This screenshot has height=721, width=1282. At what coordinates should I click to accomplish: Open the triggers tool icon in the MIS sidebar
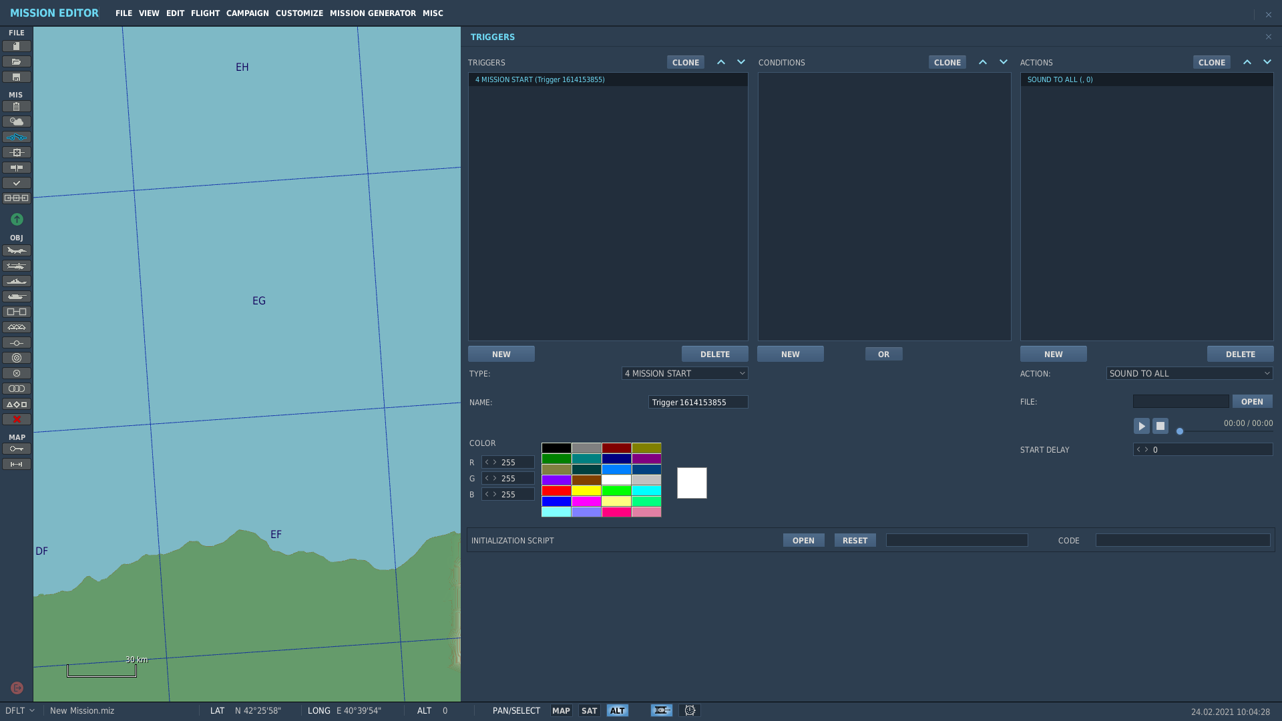17,137
